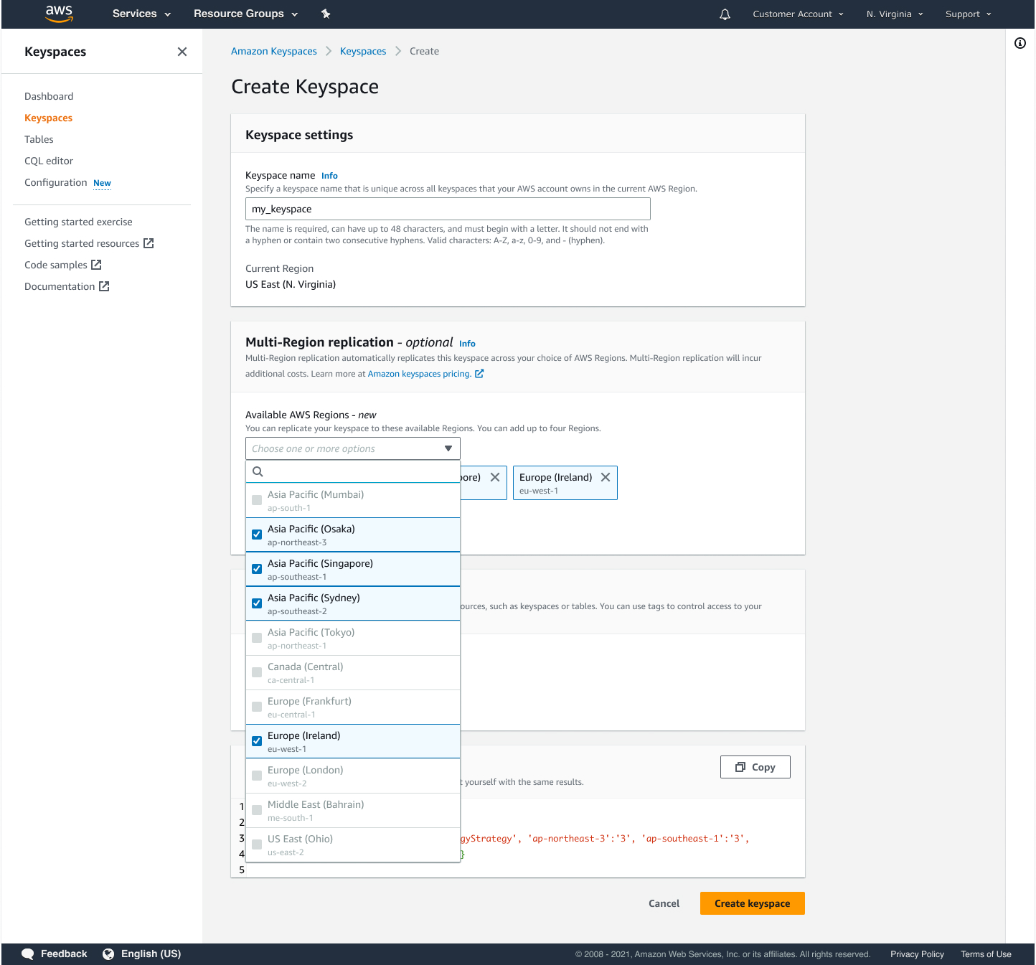The image size is (1036, 965).
Task: Click the Copy icon above the CQL snippet
Action: tap(741, 767)
